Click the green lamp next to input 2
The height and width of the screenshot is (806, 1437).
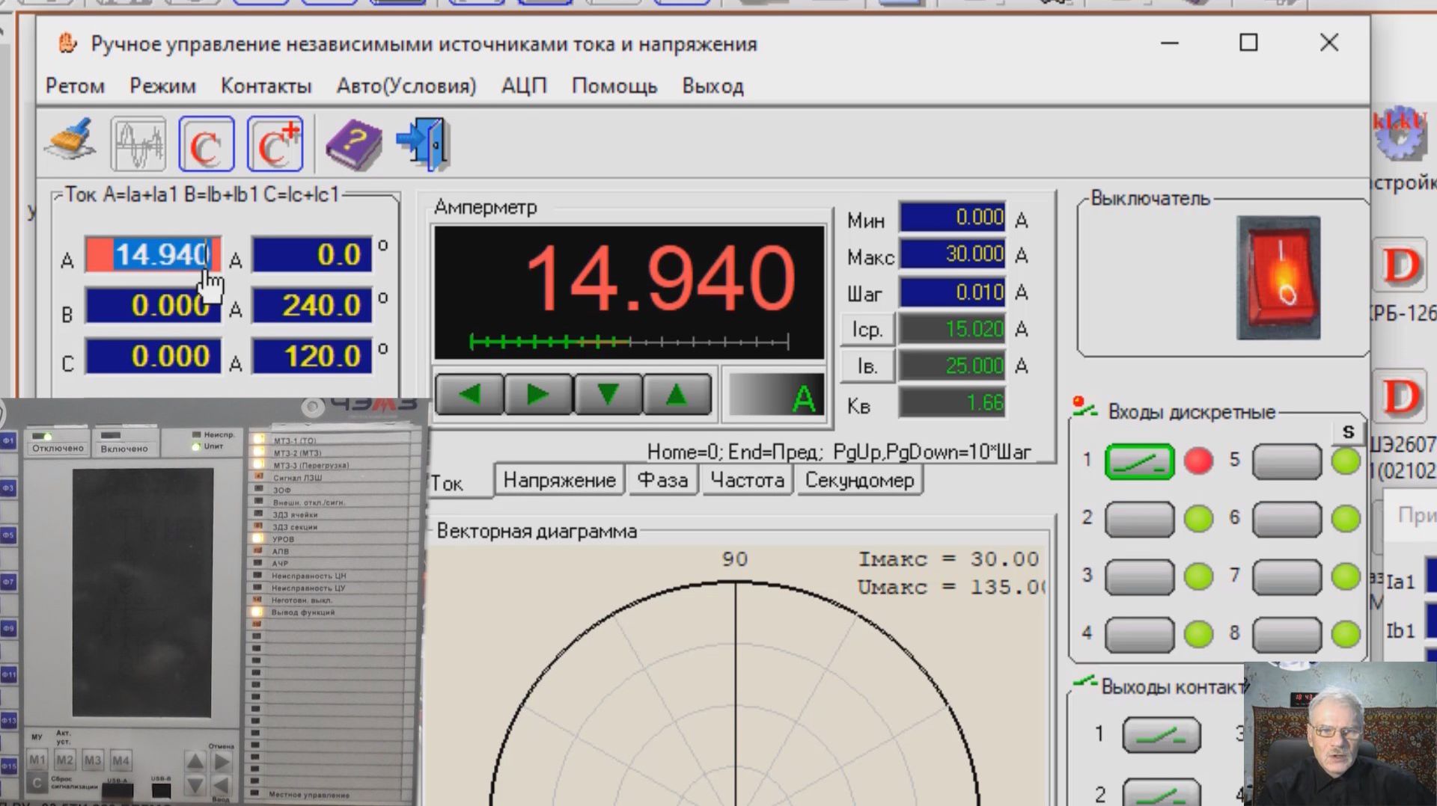pyautogui.click(x=1198, y=519)
